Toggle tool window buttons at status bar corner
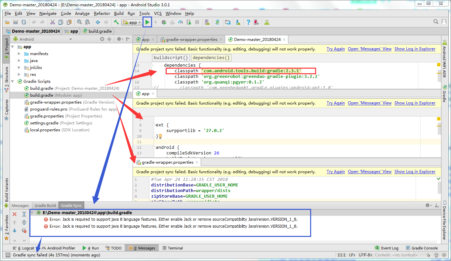 8,255
